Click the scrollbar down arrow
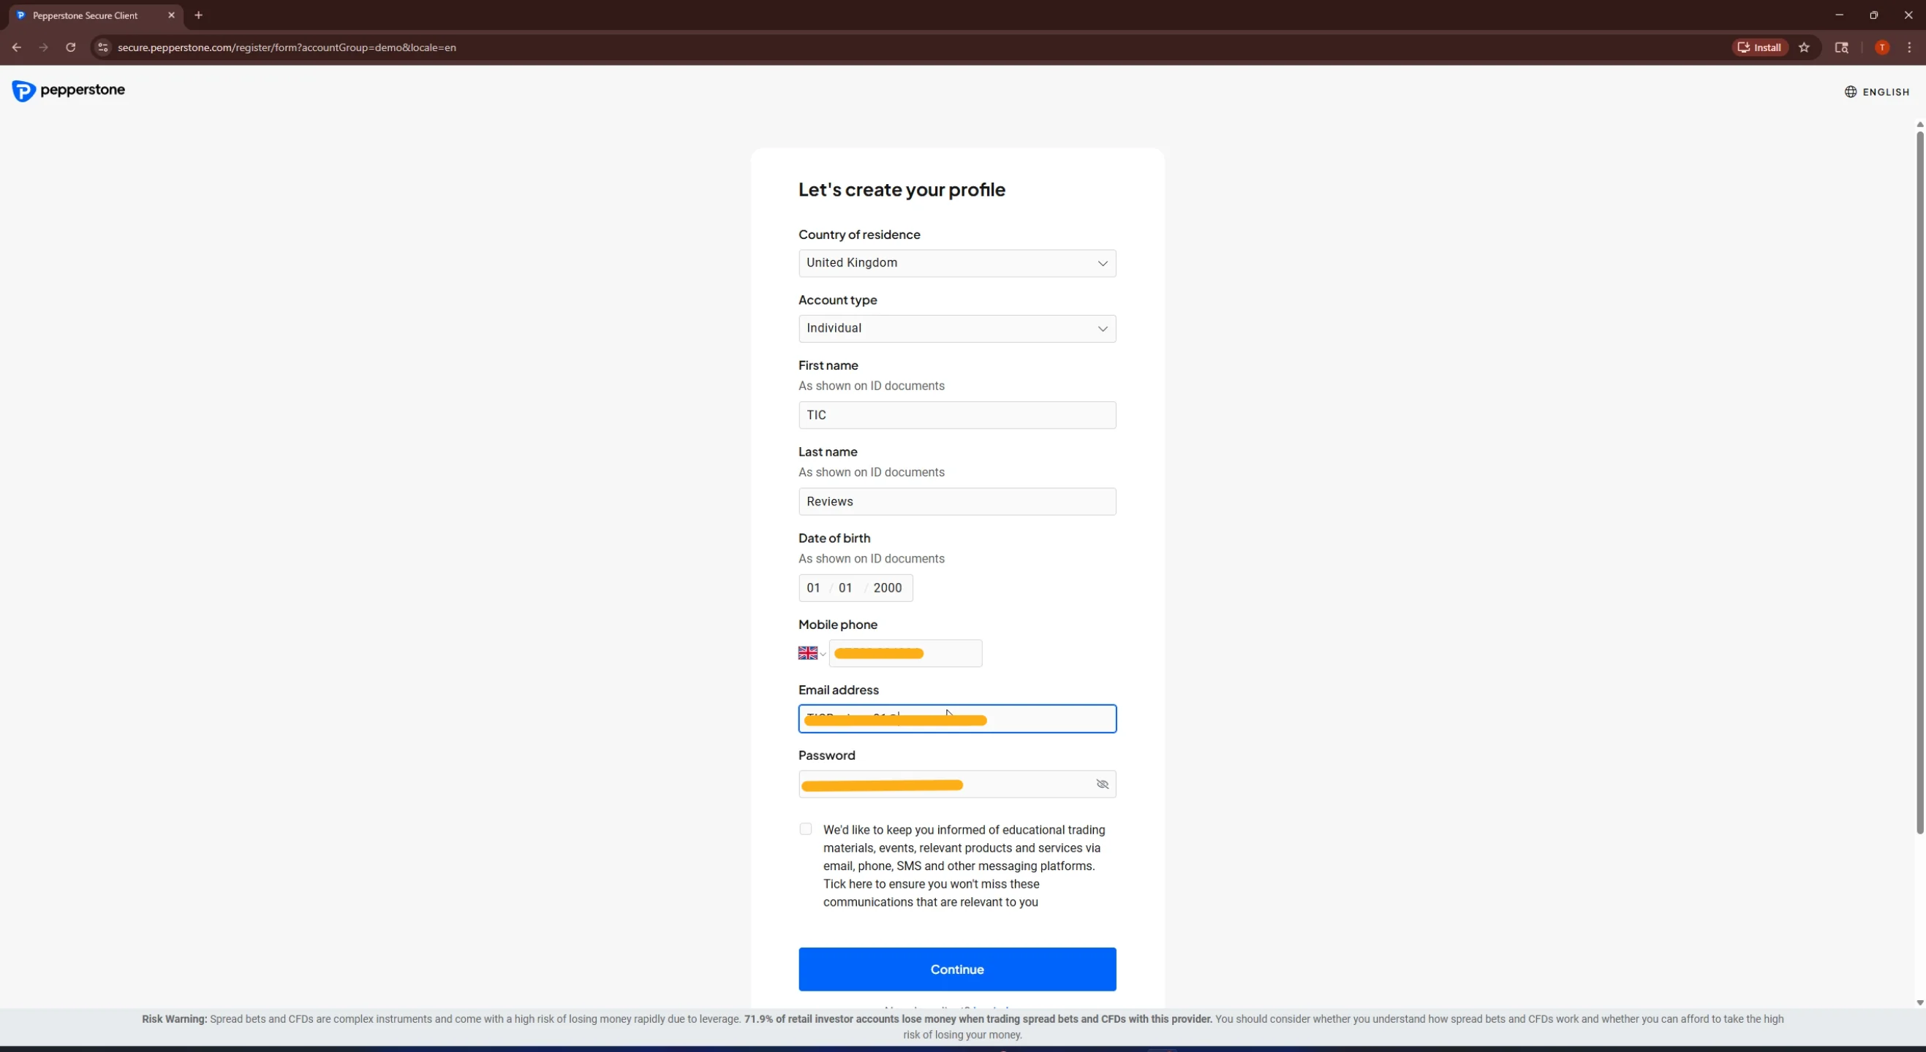This screenshot has width=1926, height=1052. click(1919, 1002)
